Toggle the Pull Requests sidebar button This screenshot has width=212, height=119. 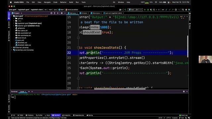[x=9, y=36]
